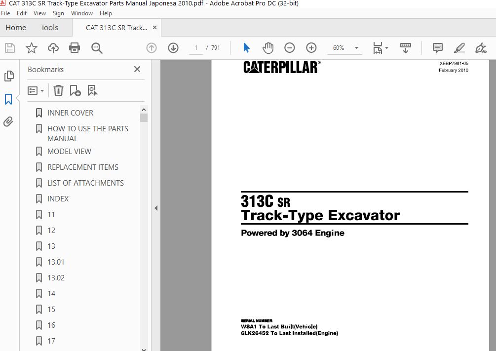Open the Sign menu
The image size is (496, 351).
58,13
